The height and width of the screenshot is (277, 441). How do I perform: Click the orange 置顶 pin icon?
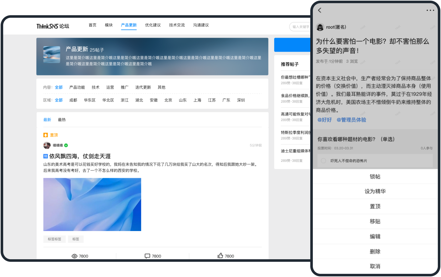pos(45,135)
